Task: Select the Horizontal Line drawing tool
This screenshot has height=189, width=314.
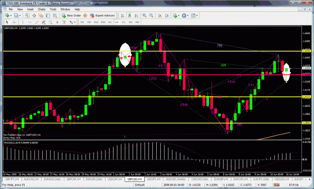Action: click(x=30, y=22)
